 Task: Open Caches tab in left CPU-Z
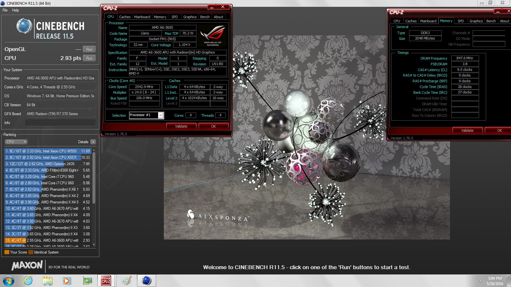tap(125, 17)
